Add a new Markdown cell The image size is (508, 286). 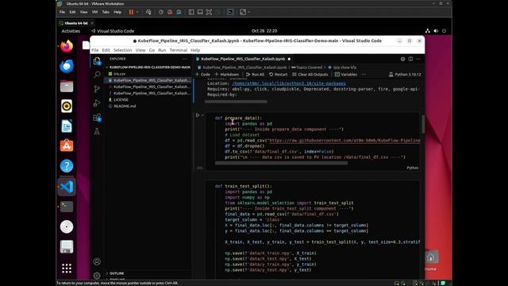(x=227, y=74)
